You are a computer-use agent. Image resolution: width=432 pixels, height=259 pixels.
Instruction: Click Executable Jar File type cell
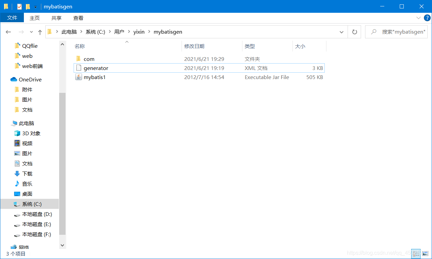[x=267, y=77]
